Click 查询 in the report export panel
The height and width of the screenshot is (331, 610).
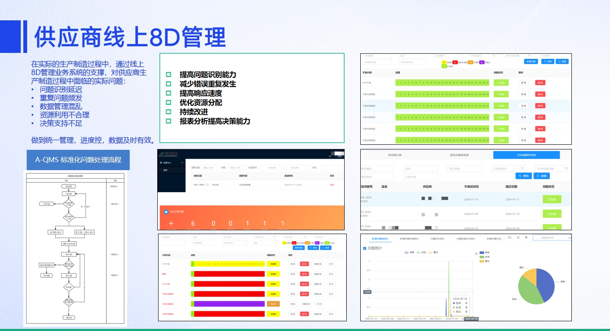click(524, 176)
